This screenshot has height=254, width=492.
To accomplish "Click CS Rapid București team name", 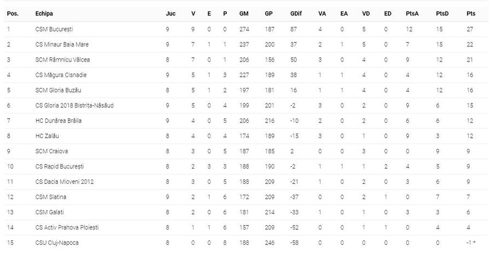I will 60,166.
